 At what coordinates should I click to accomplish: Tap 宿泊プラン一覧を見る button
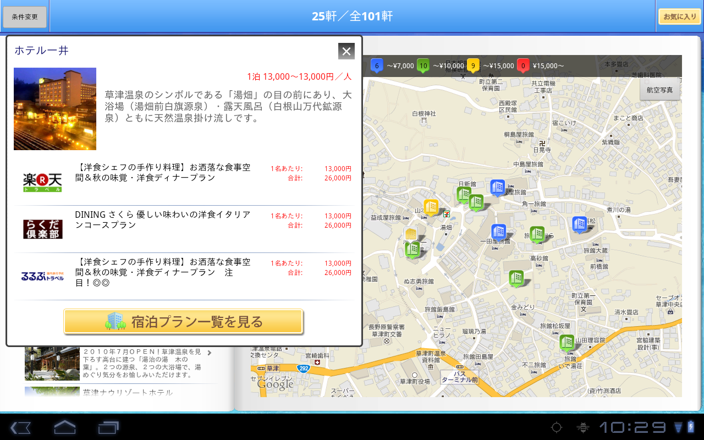184,322
